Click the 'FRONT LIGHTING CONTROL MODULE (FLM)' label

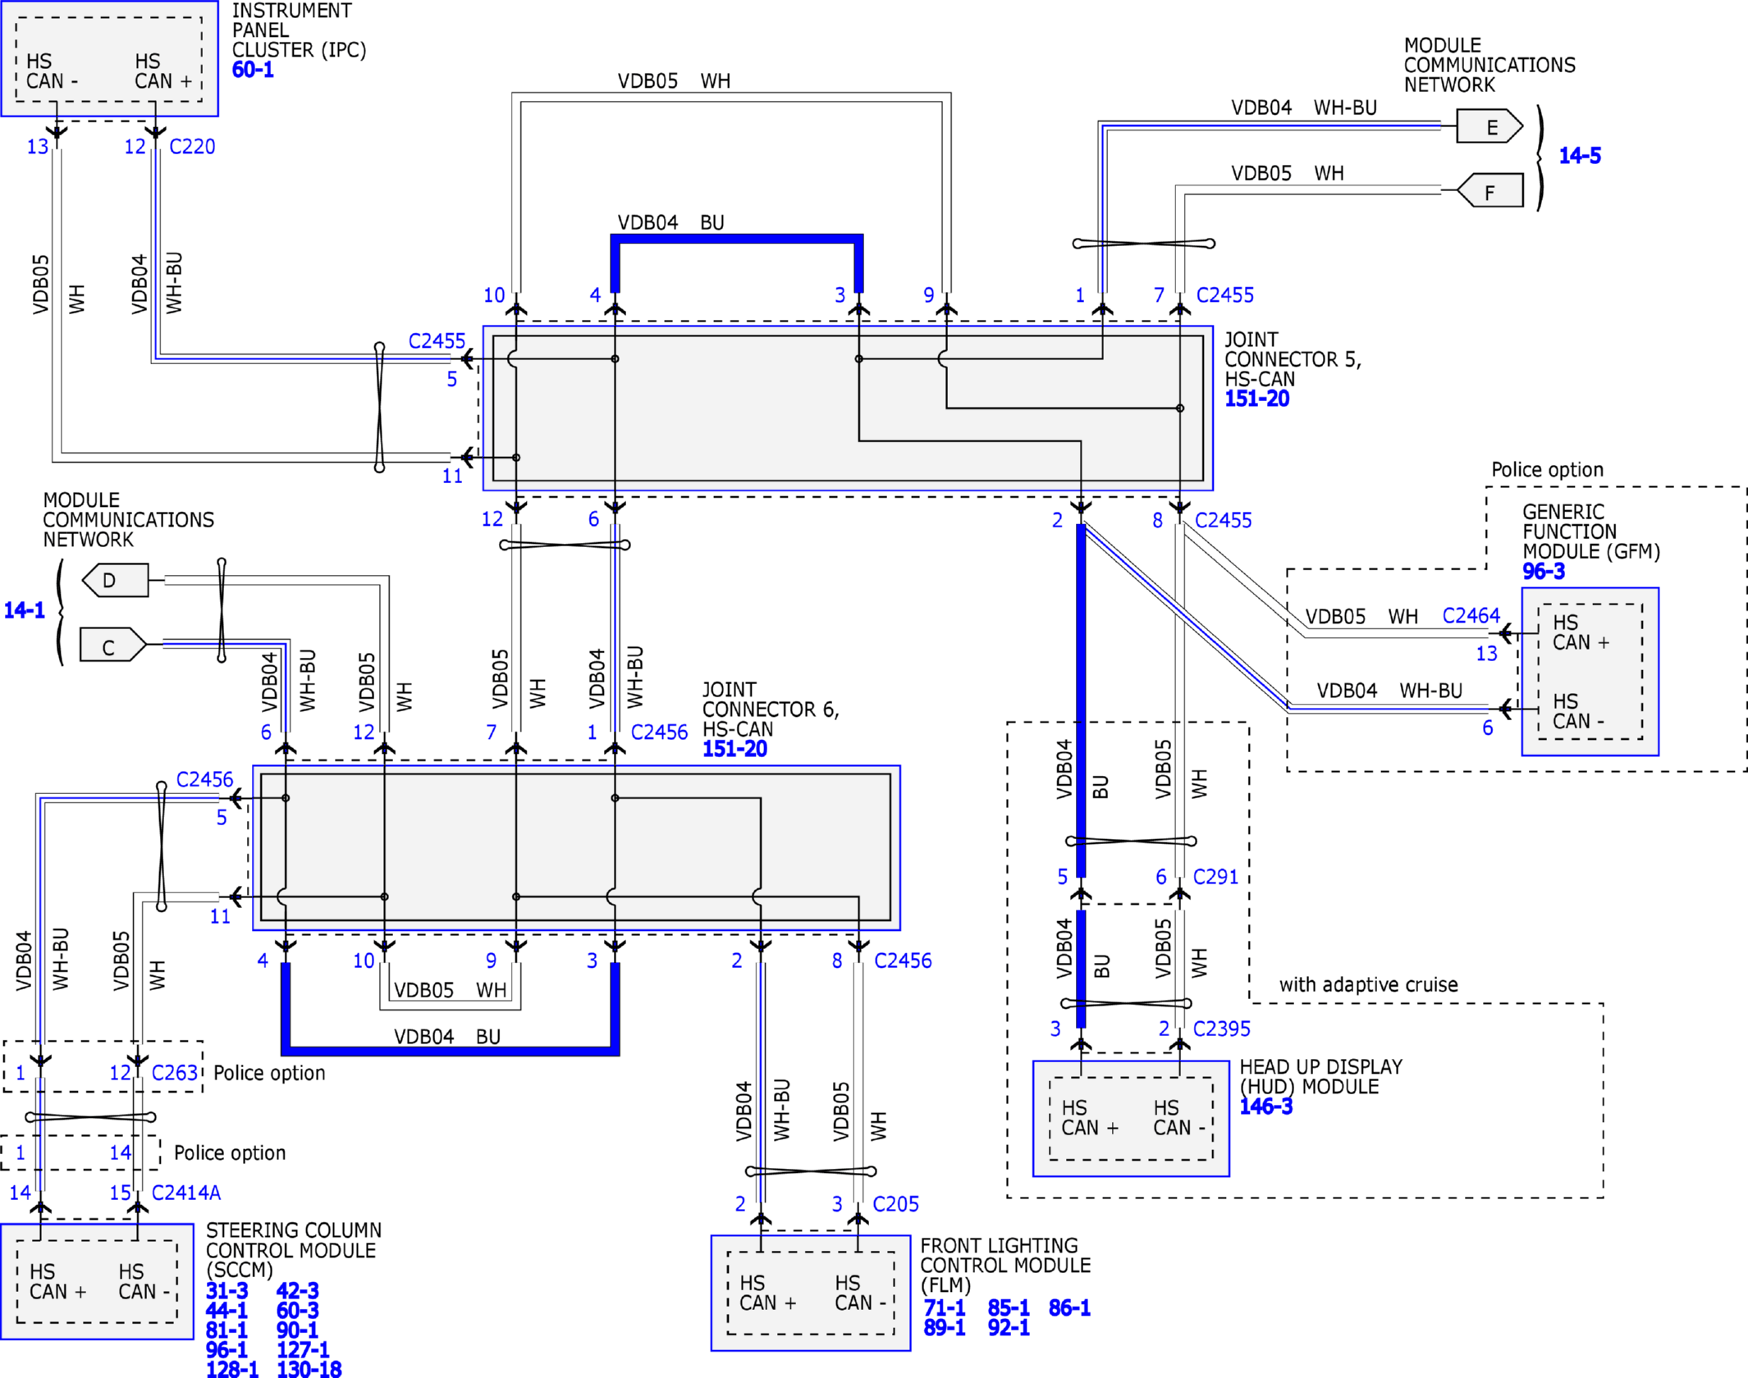(1005, 1266)
